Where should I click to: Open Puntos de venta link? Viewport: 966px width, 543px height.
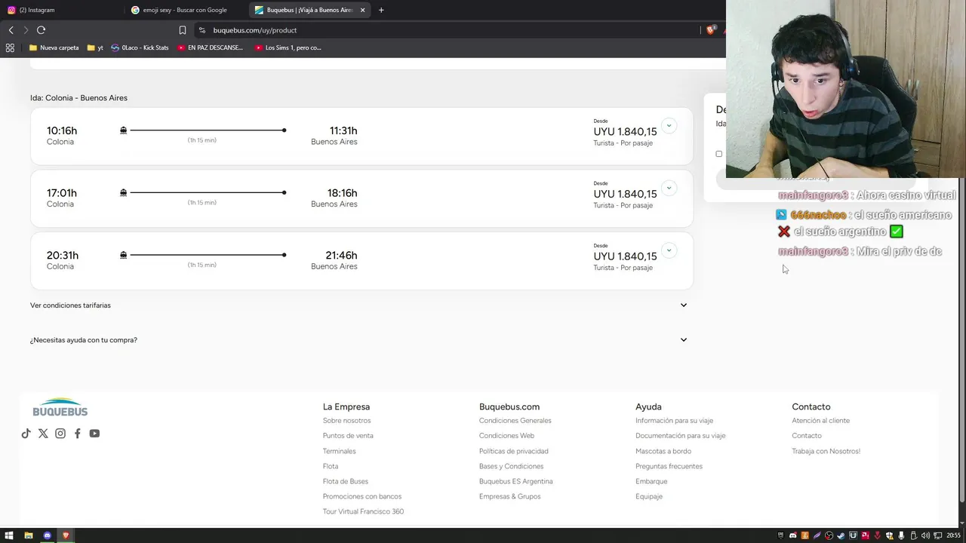[x=348, y=436]
